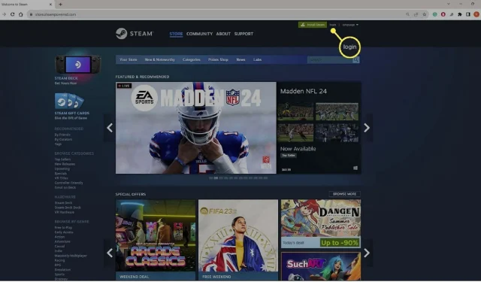This screenshot has height=282, width=481.
Task: Advance special offers with right arrow
Action: (367, 253)
